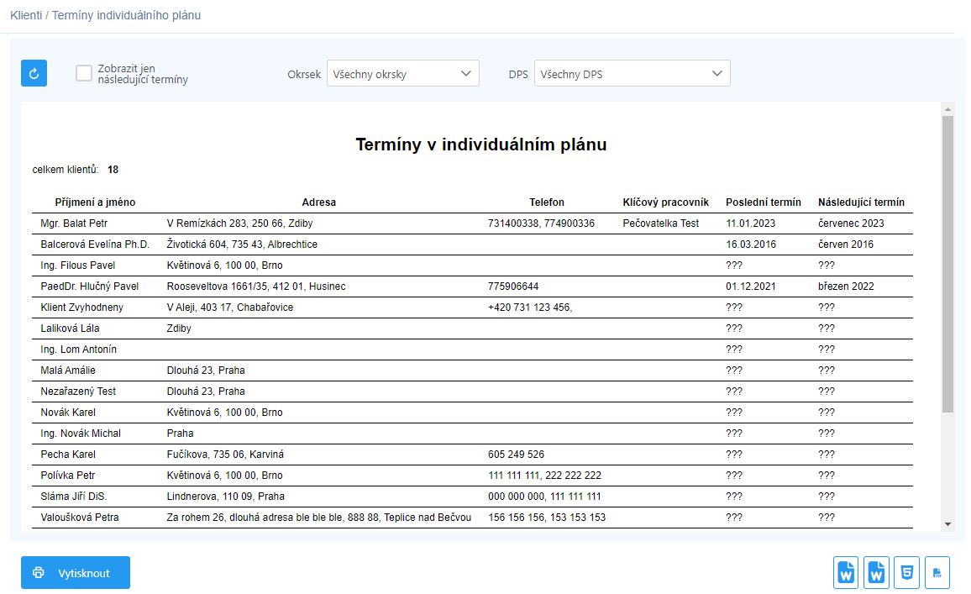
Task: Click the 'Telefon' column header
Action: coord(547,202)
